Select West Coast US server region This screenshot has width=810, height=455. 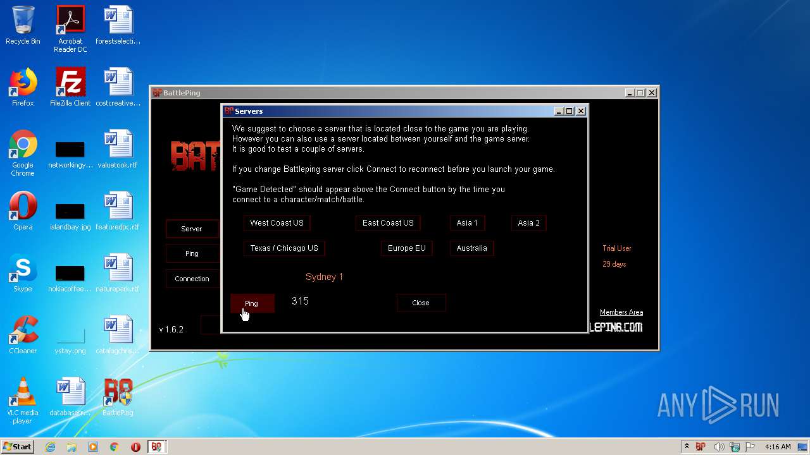tap(277, 223)
